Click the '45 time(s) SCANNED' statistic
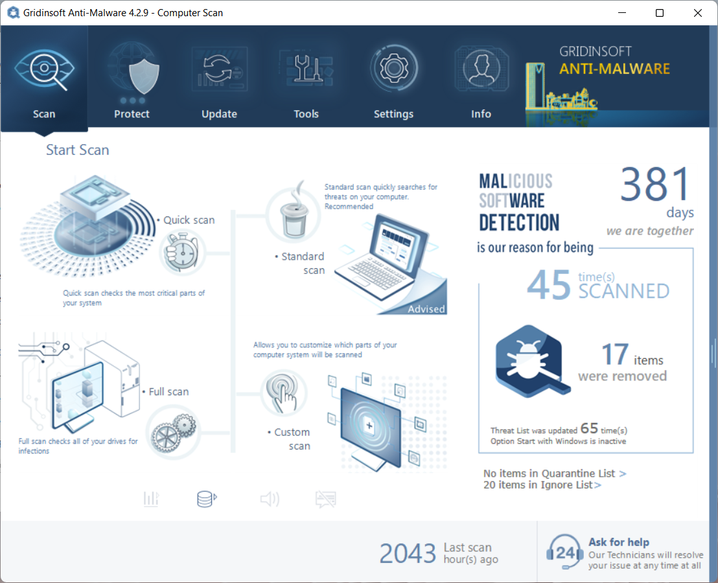 click(598, 284)
